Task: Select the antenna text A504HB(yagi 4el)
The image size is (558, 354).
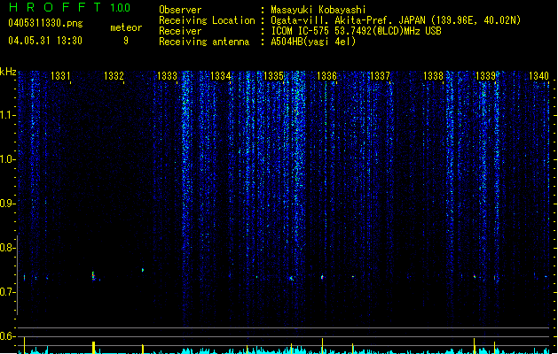Action: click(313, 42)
